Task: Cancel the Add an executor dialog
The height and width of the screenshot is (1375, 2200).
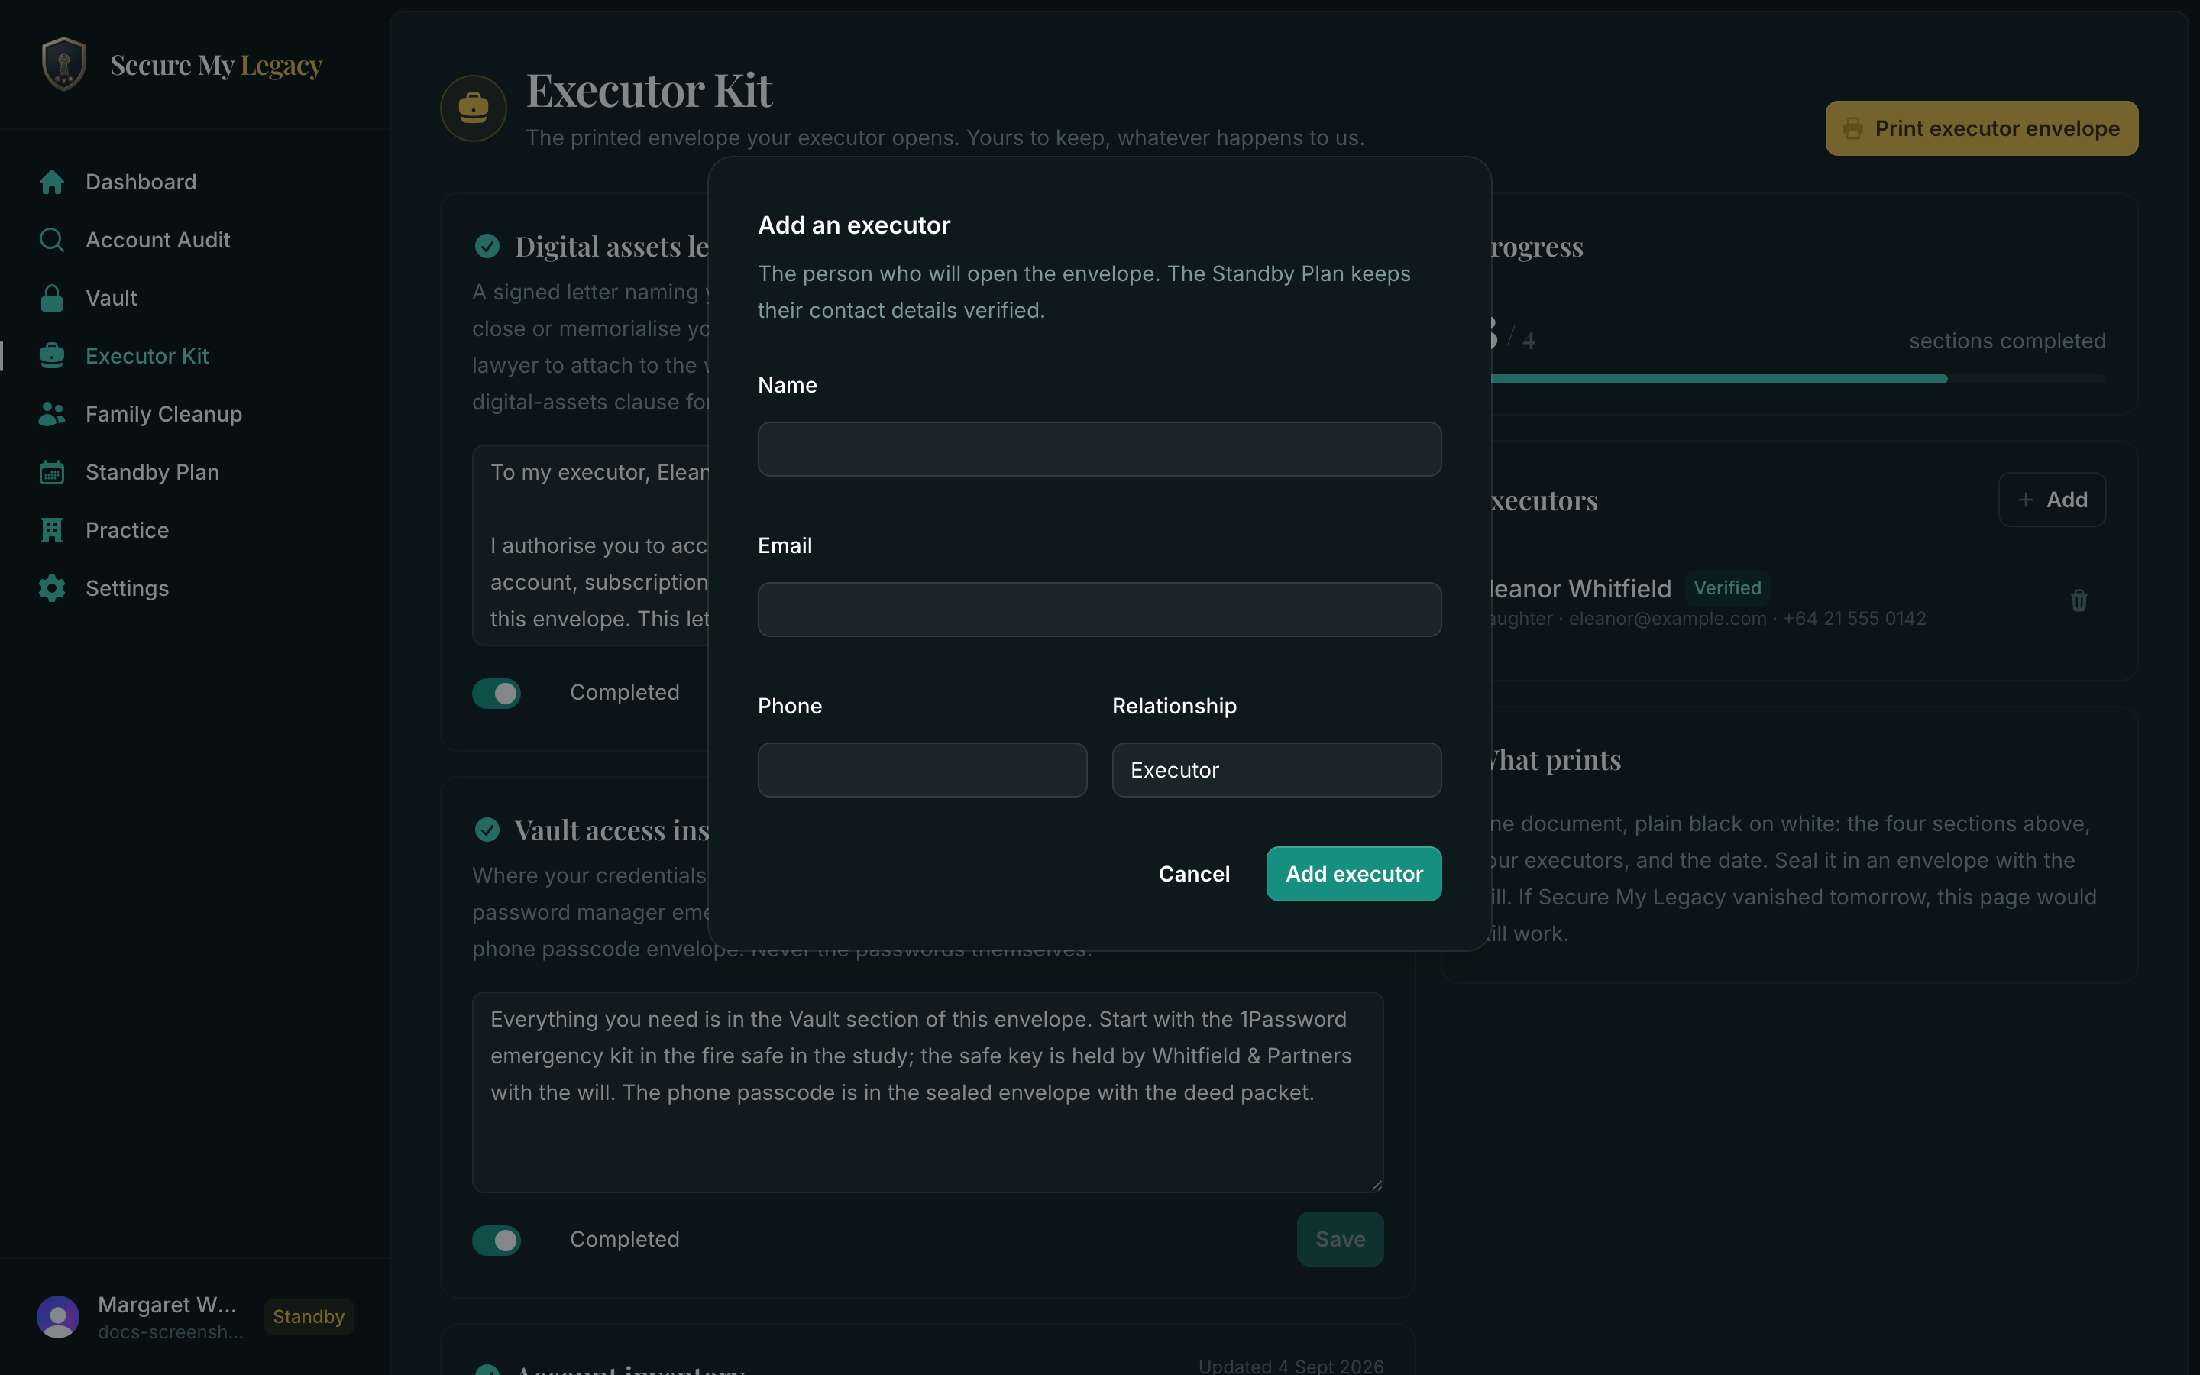Action: click(x=1194, y=874)
